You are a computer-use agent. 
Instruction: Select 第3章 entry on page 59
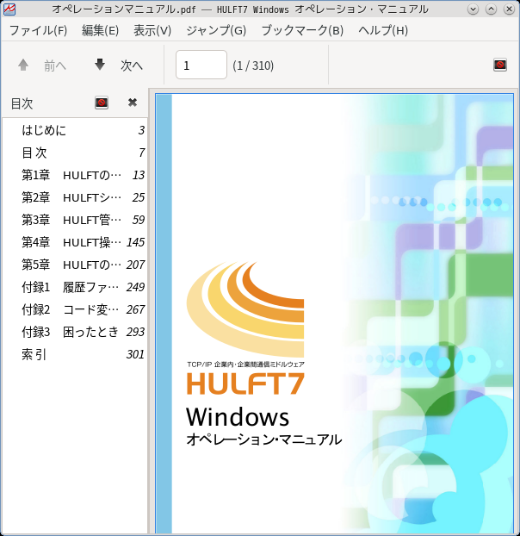[75, 220]
